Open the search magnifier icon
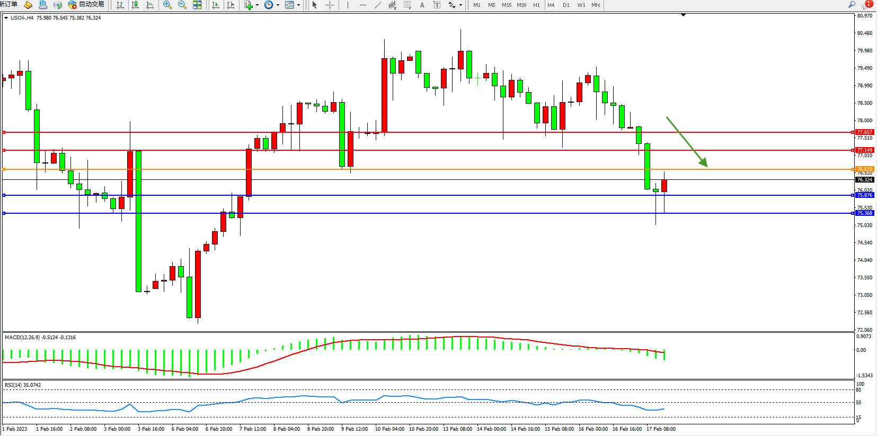877x436 pixels. click(852, 4)
